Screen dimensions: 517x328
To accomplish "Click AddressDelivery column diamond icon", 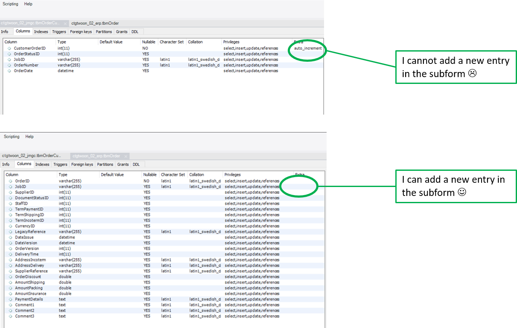I will point(11,265).
